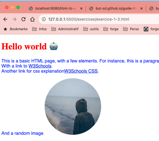Click the red close window button
The image size is (159, 141).
tap(7, 7)
